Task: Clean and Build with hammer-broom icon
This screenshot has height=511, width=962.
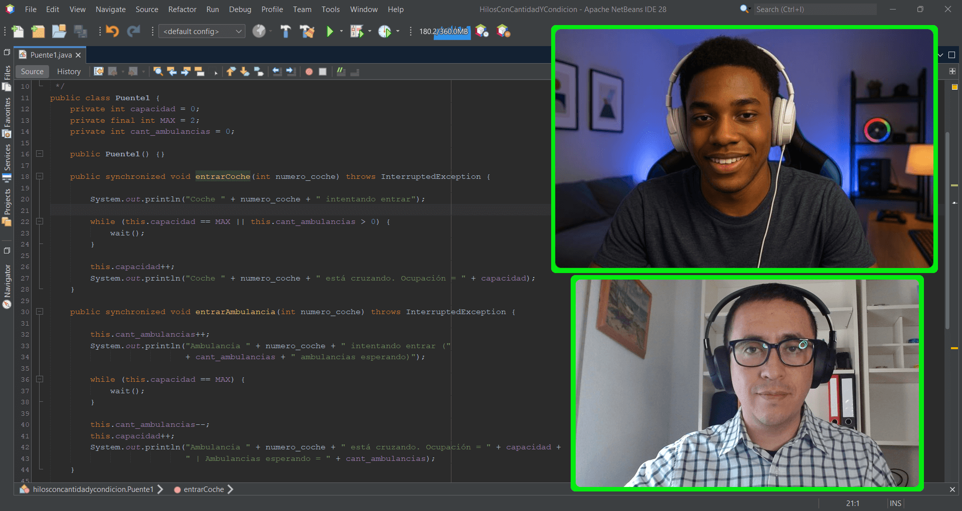Action: pos(307,32)
